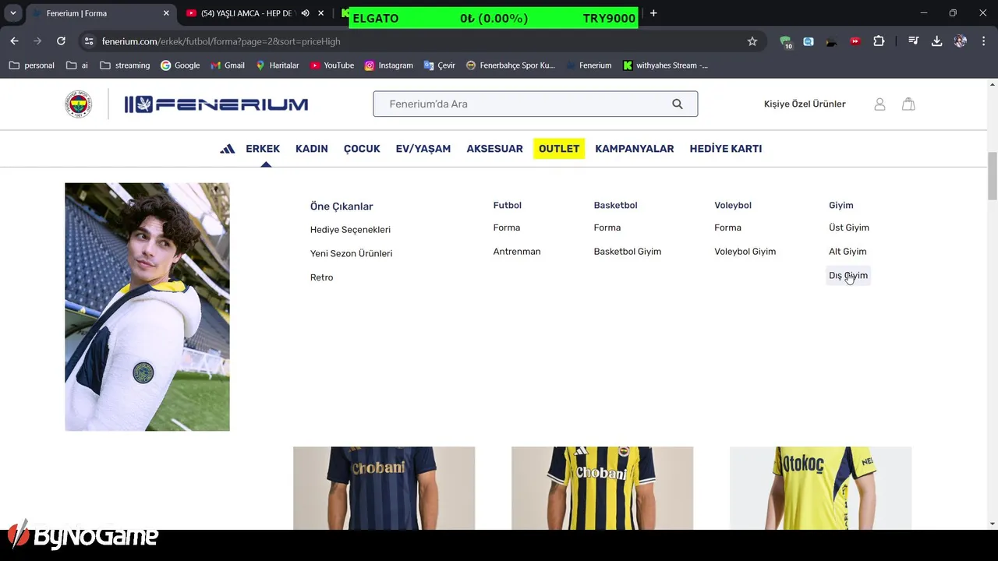Open the blue search extension icon
Viewport: 998px width, 561px height.
tap(809, 41)
